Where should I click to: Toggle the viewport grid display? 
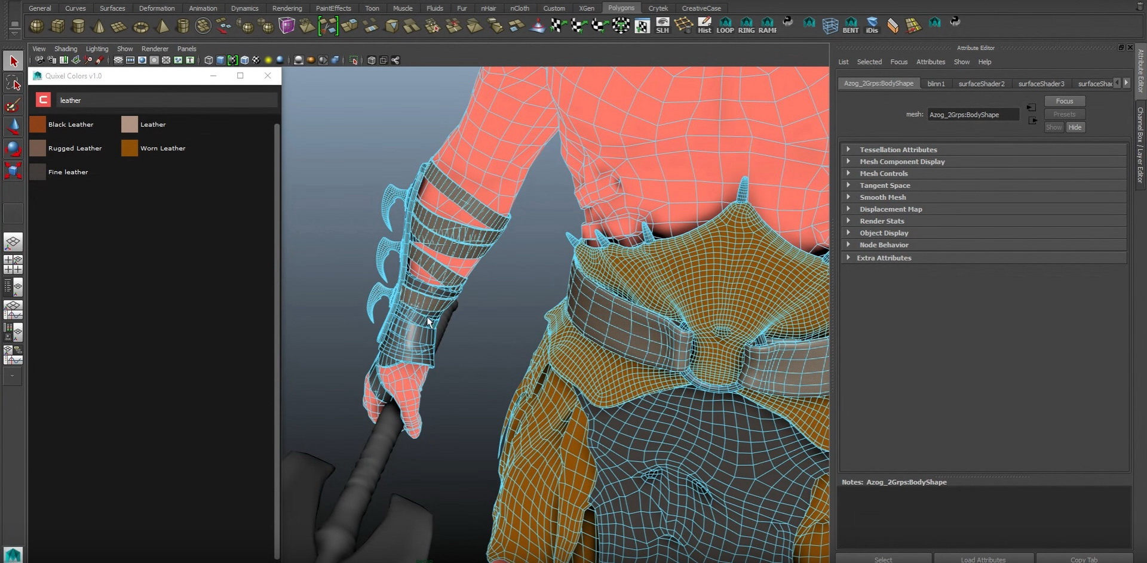click(x=118, y=60)
